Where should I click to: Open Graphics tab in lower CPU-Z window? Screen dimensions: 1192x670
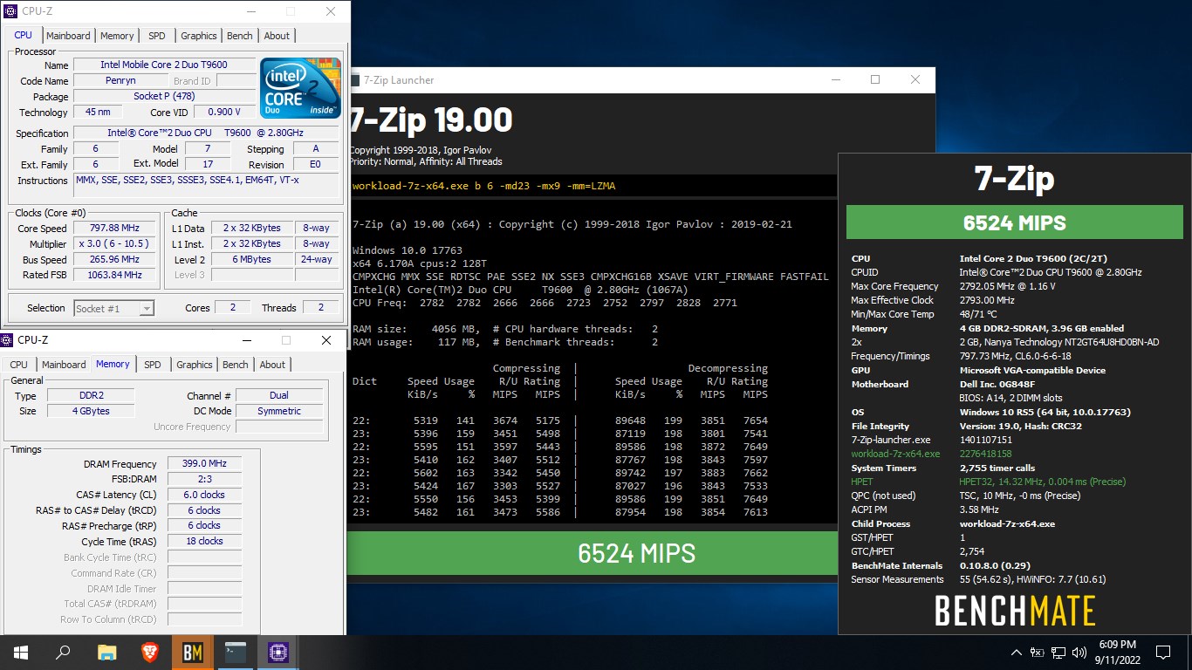(x=195, y=365)
